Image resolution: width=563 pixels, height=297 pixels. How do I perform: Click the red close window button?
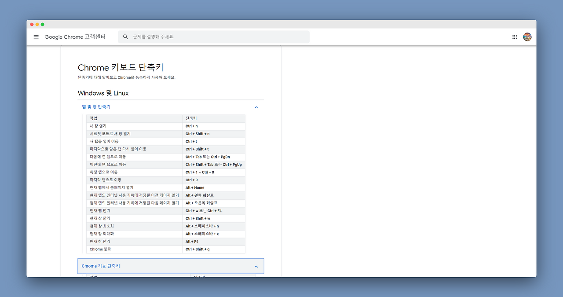pyautogui.click(x=32, y=24)
